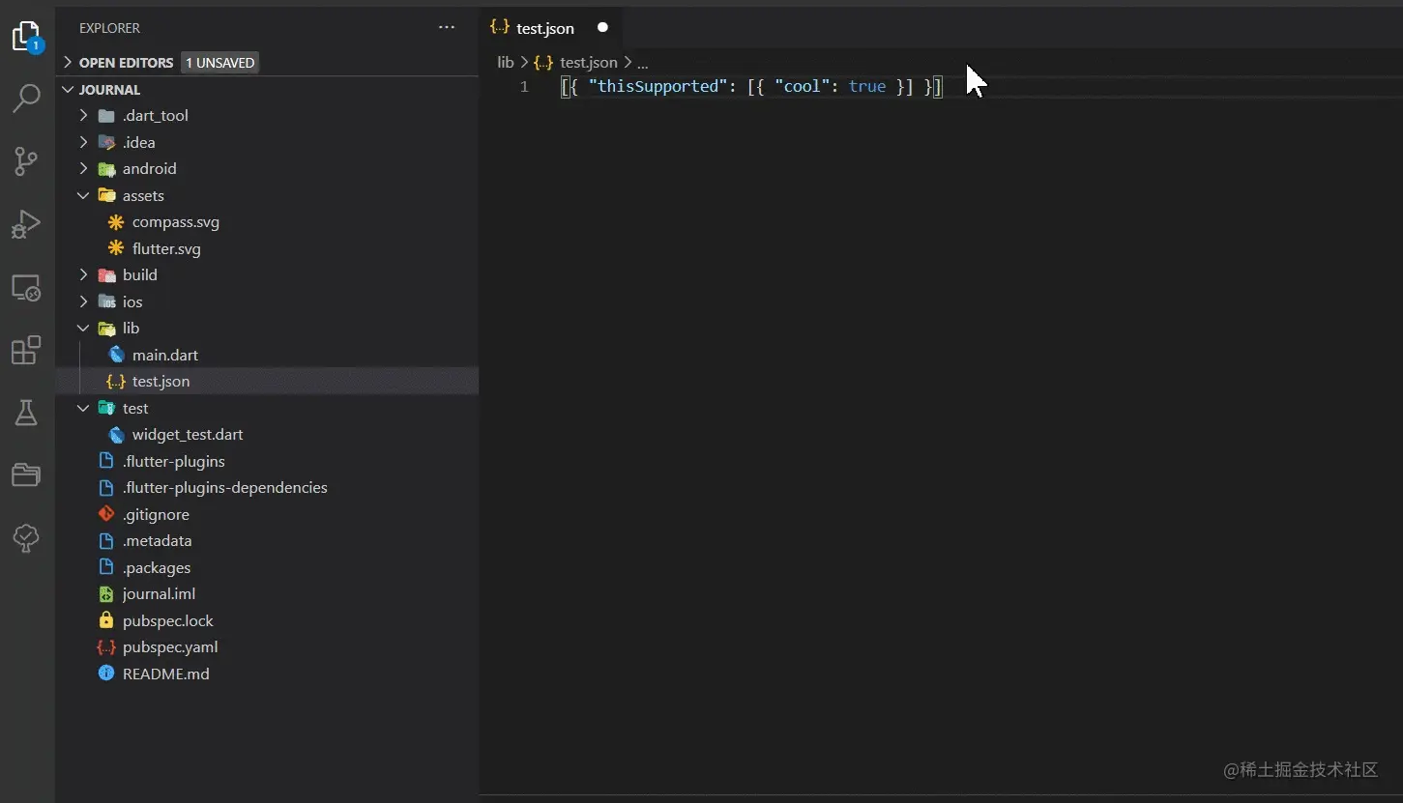This screenshot has height=803, width=1403.
Task: Click the pubspec.lock padlock icon
Action: (x=106, y=620)
